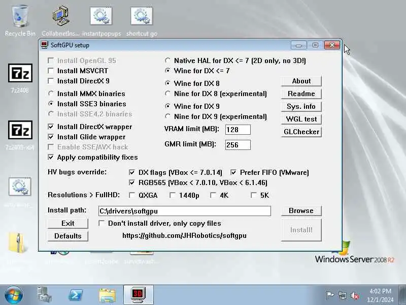Screen dimensions: 406x305
Task: Select the instantpopups desktop icon
Action: tap(101, 21)
